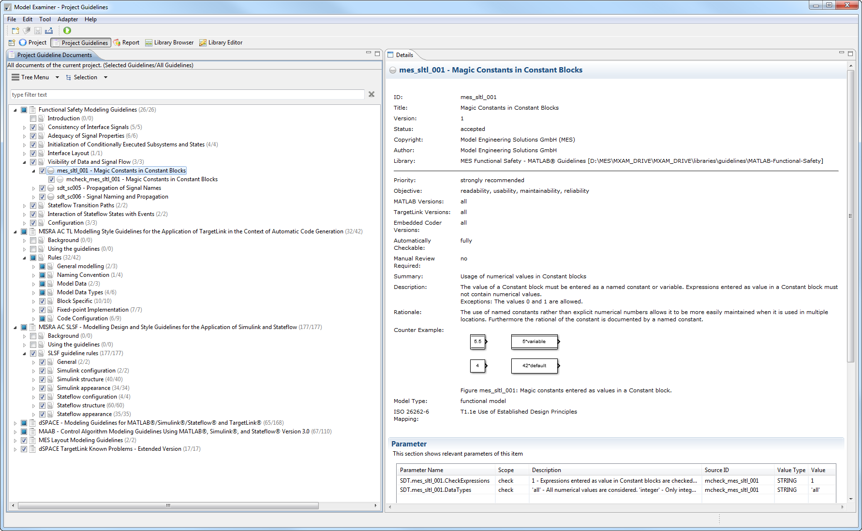The width and height of the screenshot is (862, 531).
Task: Collapse the Functional Safety Modeling Guidelines tree
Action: click(15, 110)
